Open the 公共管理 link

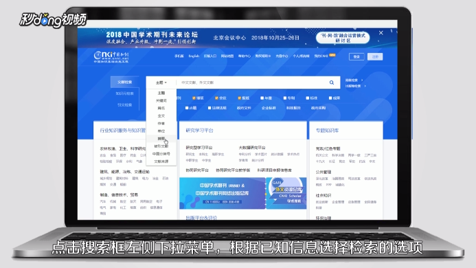click(324, 172)
